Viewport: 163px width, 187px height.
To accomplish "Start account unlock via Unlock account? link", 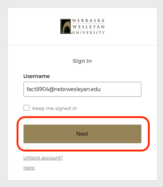I will tap(43, 158).
